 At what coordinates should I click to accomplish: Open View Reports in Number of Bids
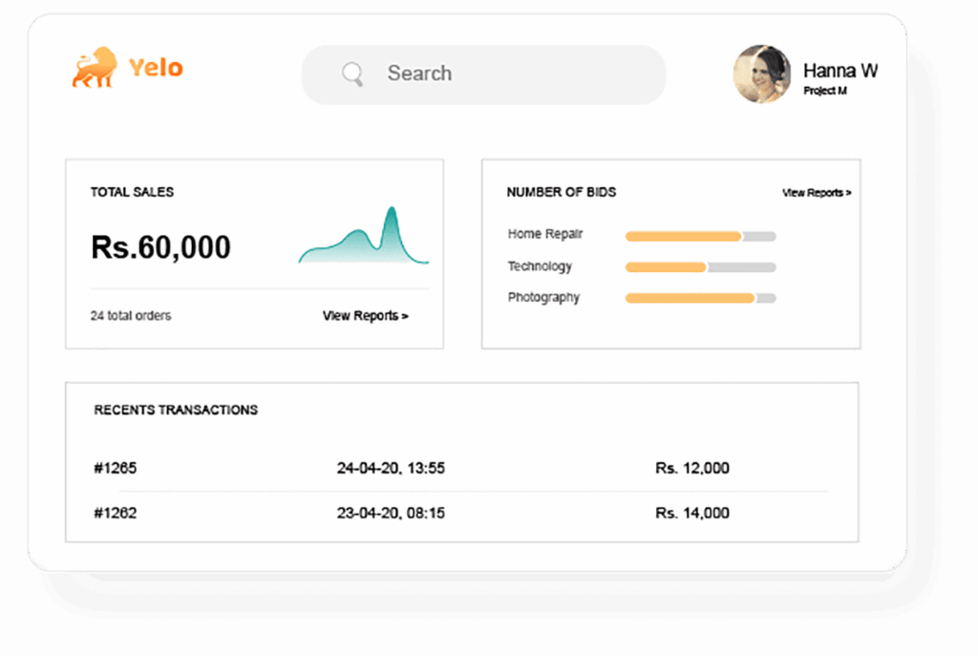(816, 193)
